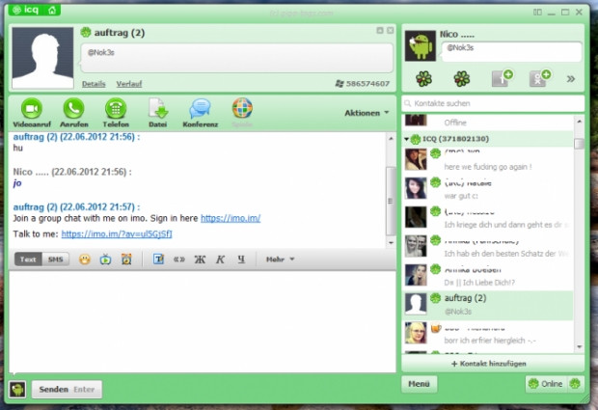Click the Anrufen call icon
The width and height of the screenshot is (598, 410).
(74, 109)
